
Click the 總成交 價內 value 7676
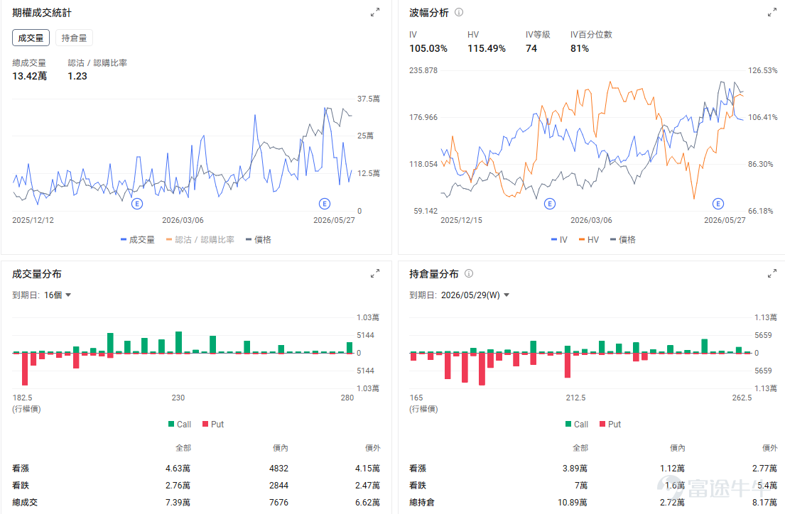tap(279, 503)
